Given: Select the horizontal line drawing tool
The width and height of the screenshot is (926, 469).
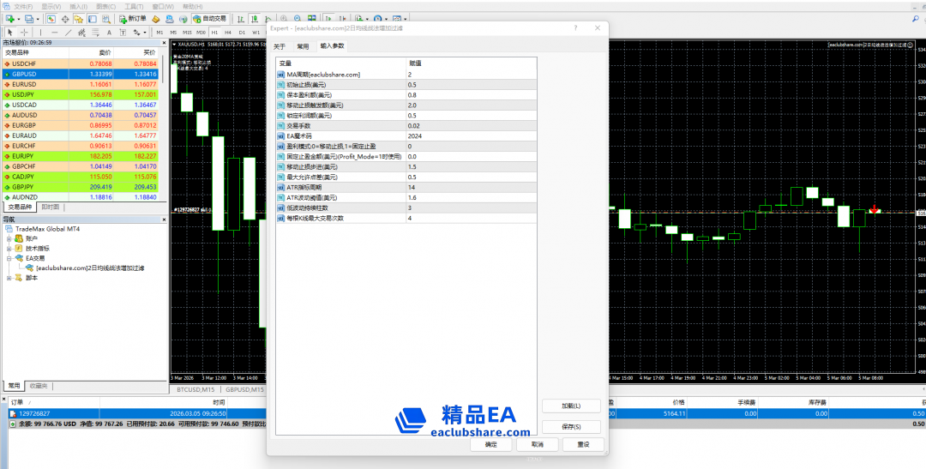Looking at the screenshot, I should 54,33.
